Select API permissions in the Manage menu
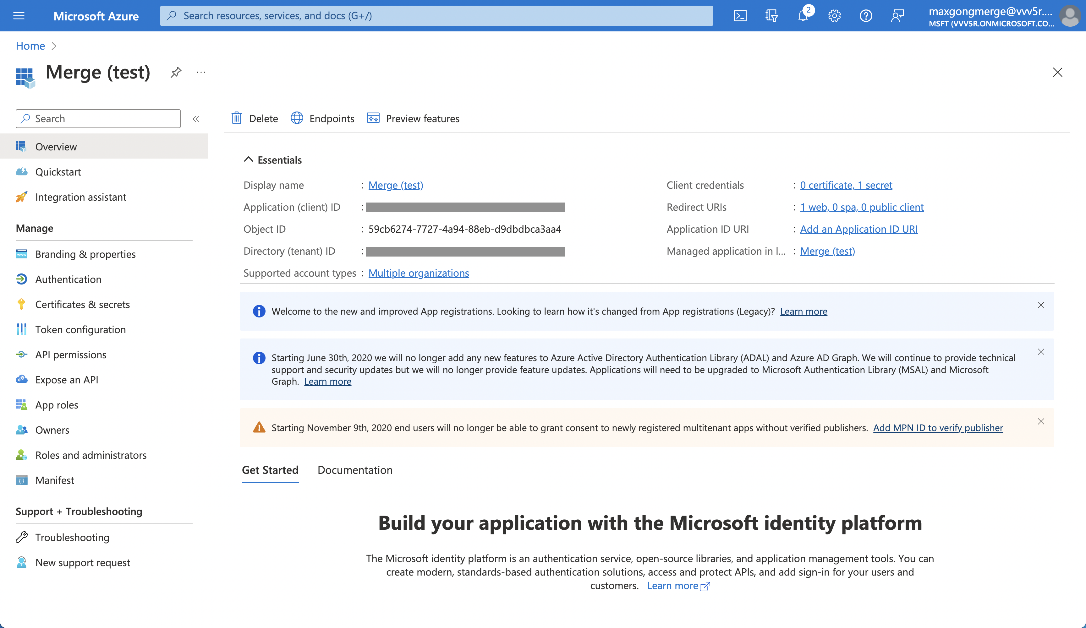This screenshot has width=1086, height=628. click(x=71, y=355)
